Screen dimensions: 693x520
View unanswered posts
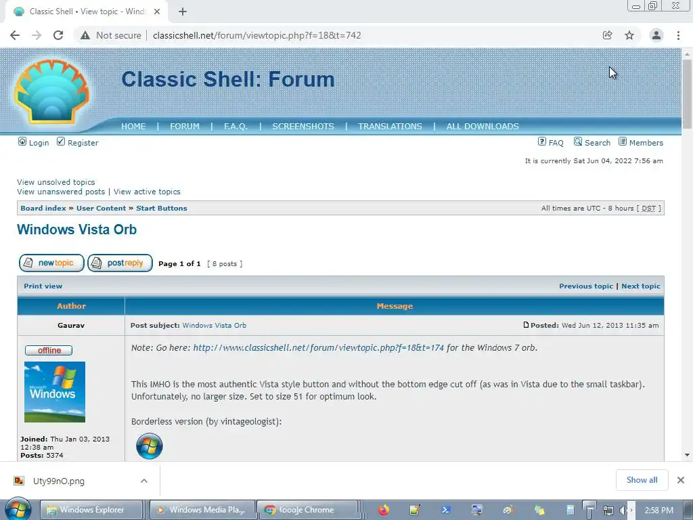pos(61,192)
